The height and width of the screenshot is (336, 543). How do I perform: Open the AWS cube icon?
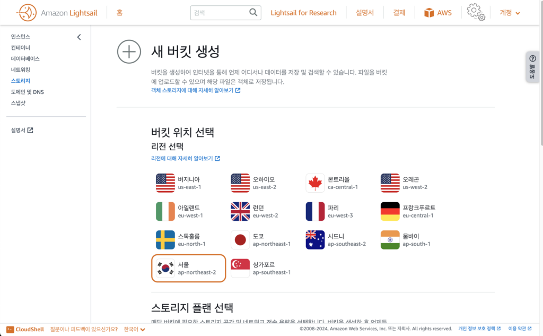click(x=429, y=13)
